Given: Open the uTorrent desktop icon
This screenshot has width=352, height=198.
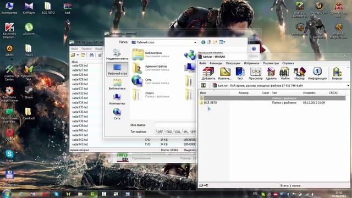Looking at the screenshot, I should pyautogui.click(x=29, y=29).
